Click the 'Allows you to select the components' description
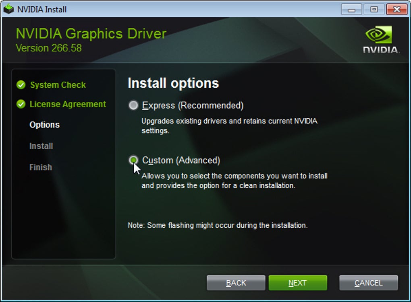 pos(235,181)
